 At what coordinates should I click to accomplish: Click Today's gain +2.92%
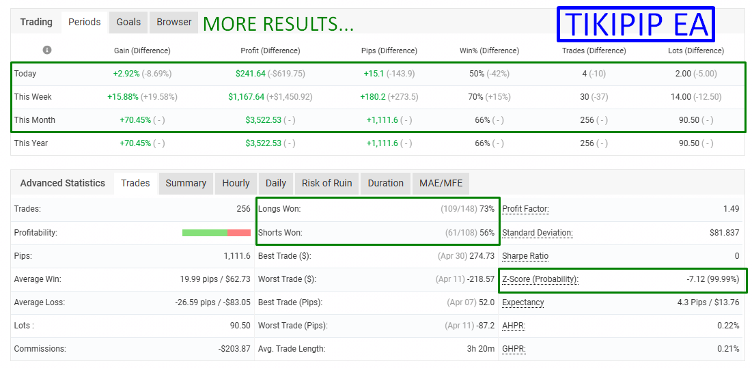click(126, 74)
